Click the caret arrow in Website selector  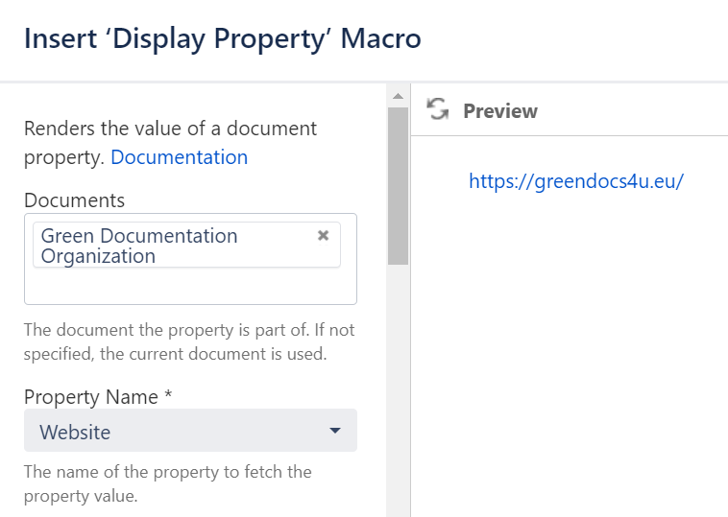(334, 431)
